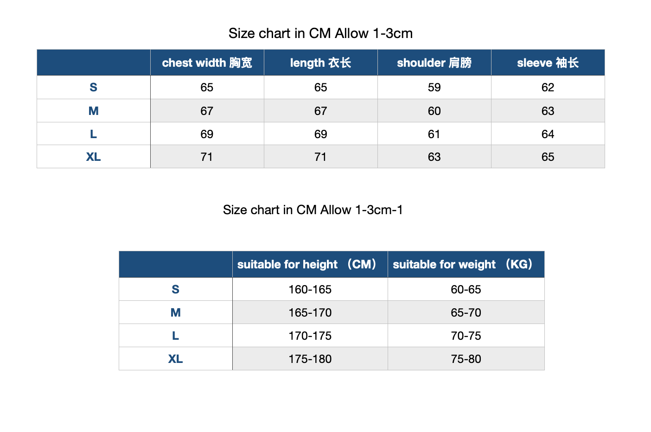Click the XL row label in first table

[x=94, y=157]
